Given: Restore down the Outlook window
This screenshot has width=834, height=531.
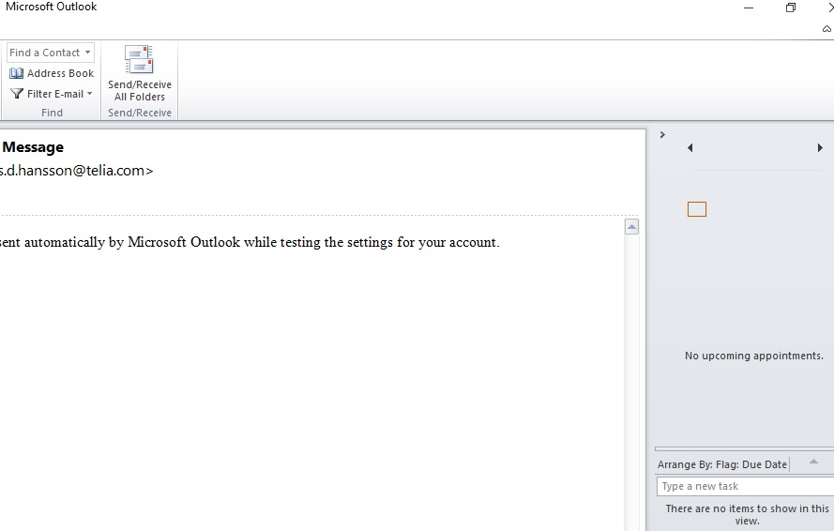Looking at the screenshot, I should click(x=791, y=8).
